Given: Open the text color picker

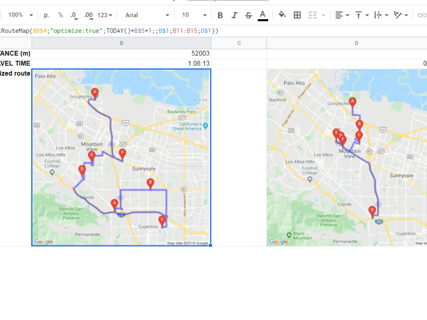Looking at the screenshot, I should [263, 15].
